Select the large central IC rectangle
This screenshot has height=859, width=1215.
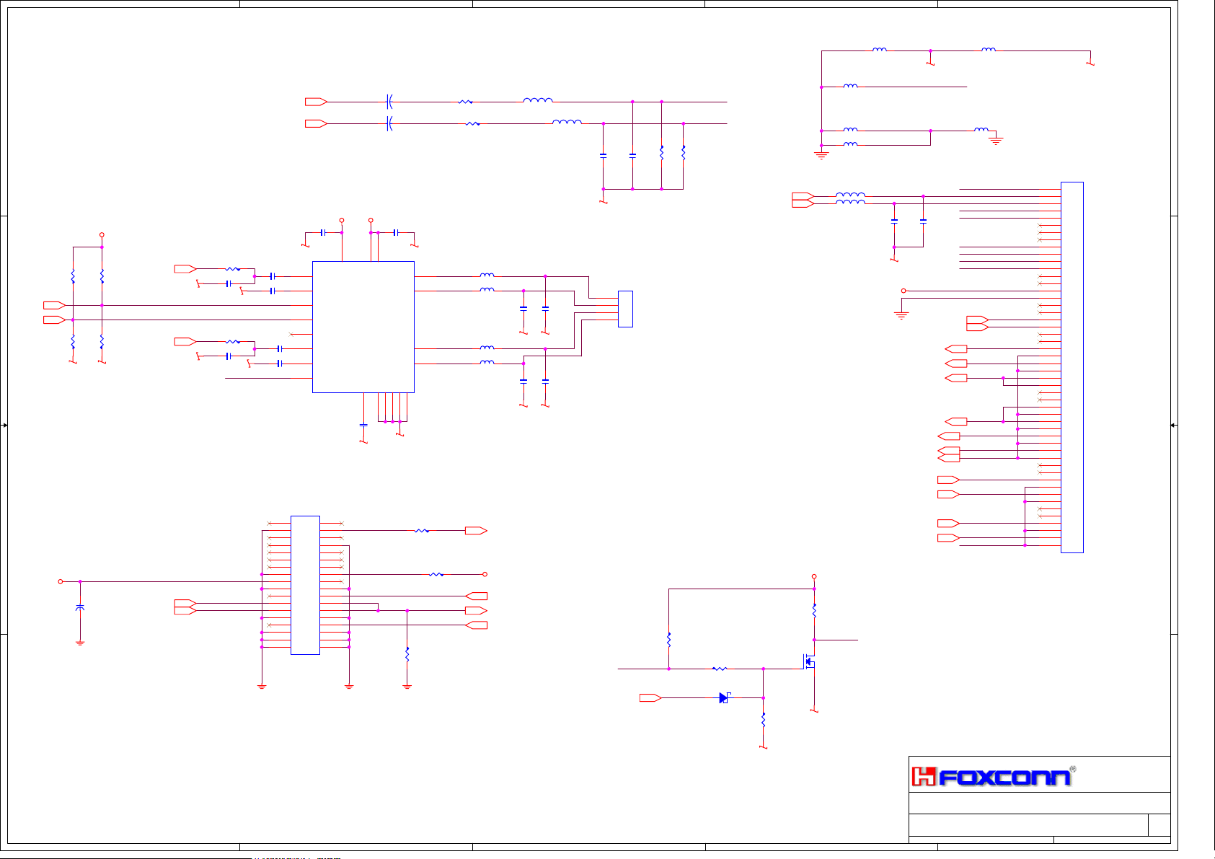coord(363,327)
